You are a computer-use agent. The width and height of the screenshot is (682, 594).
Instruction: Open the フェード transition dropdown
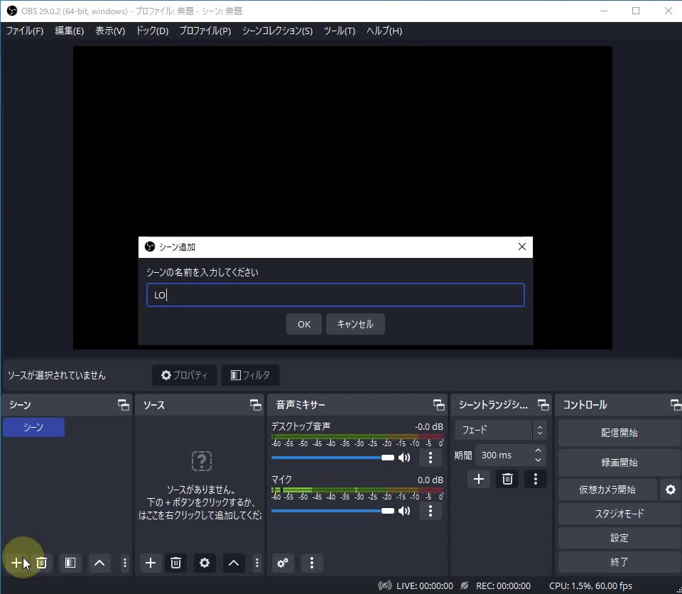(x=500, y=430)
